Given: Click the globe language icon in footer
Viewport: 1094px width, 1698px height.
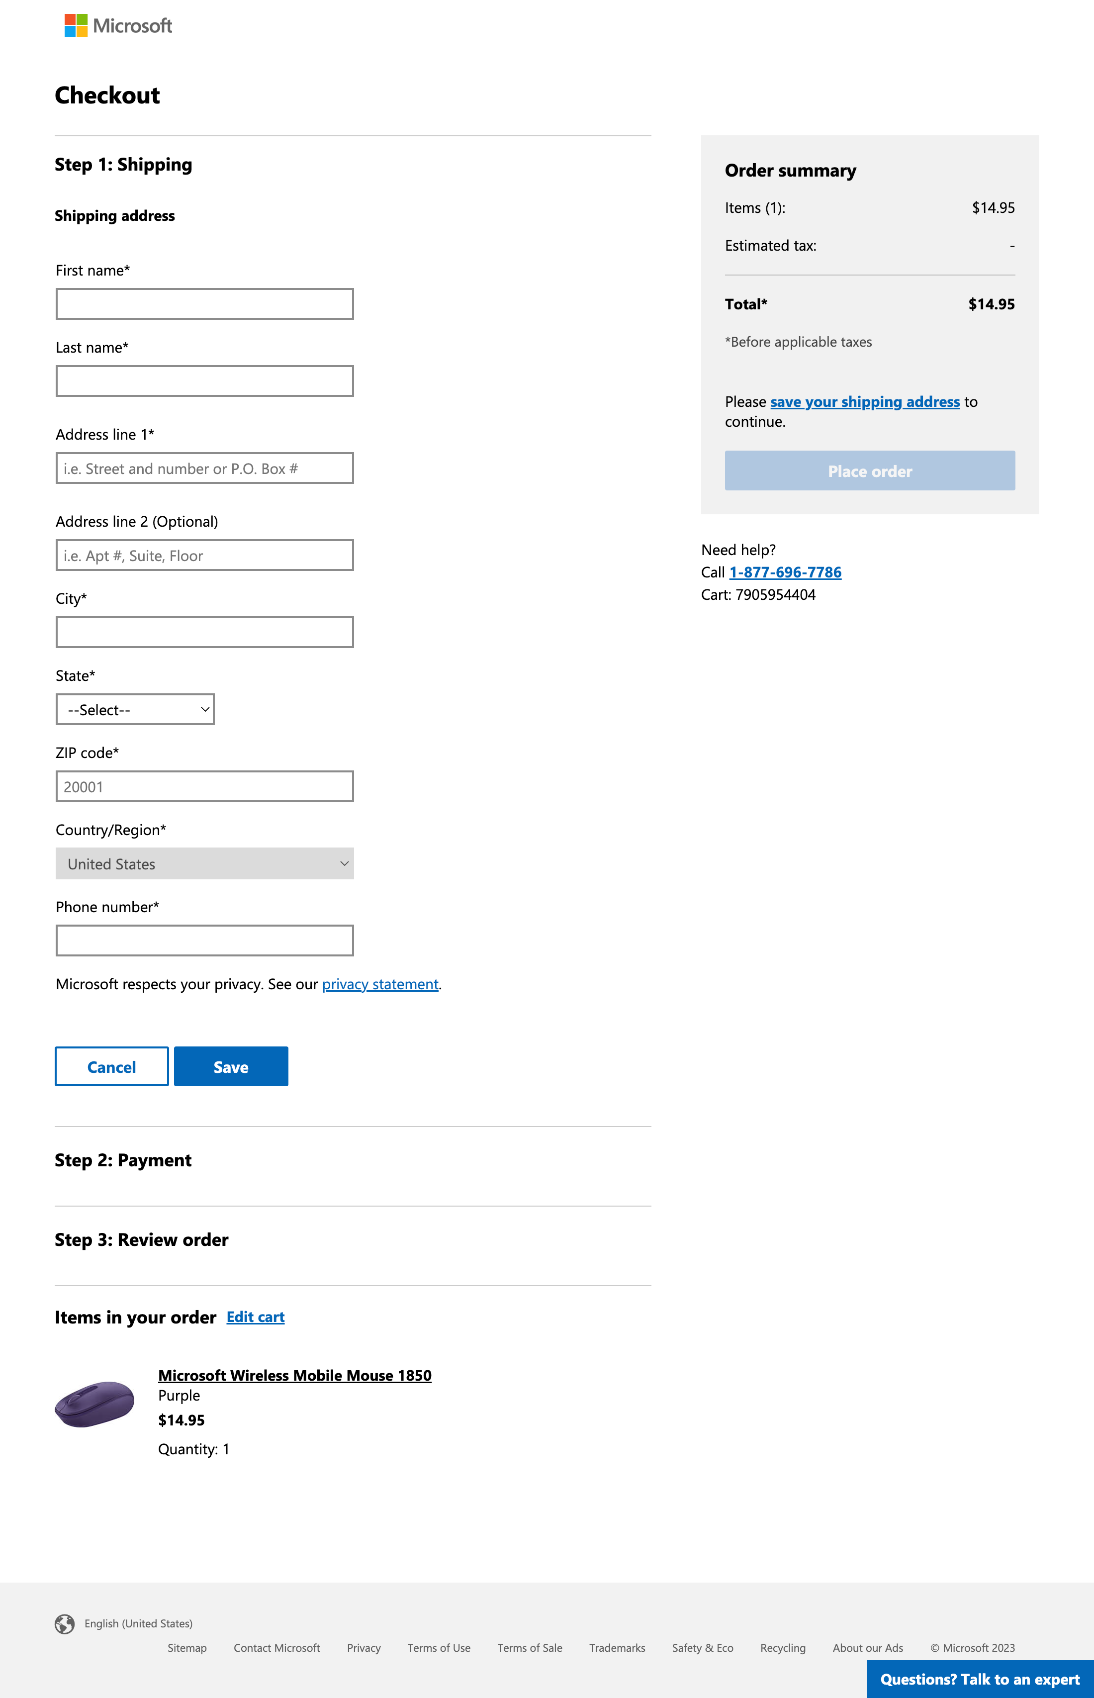Looking at the screenshot, I should pyautogui.click(x=65, y=1623).
